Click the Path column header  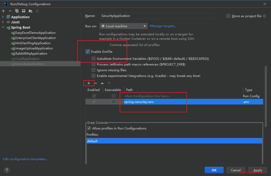184,90
